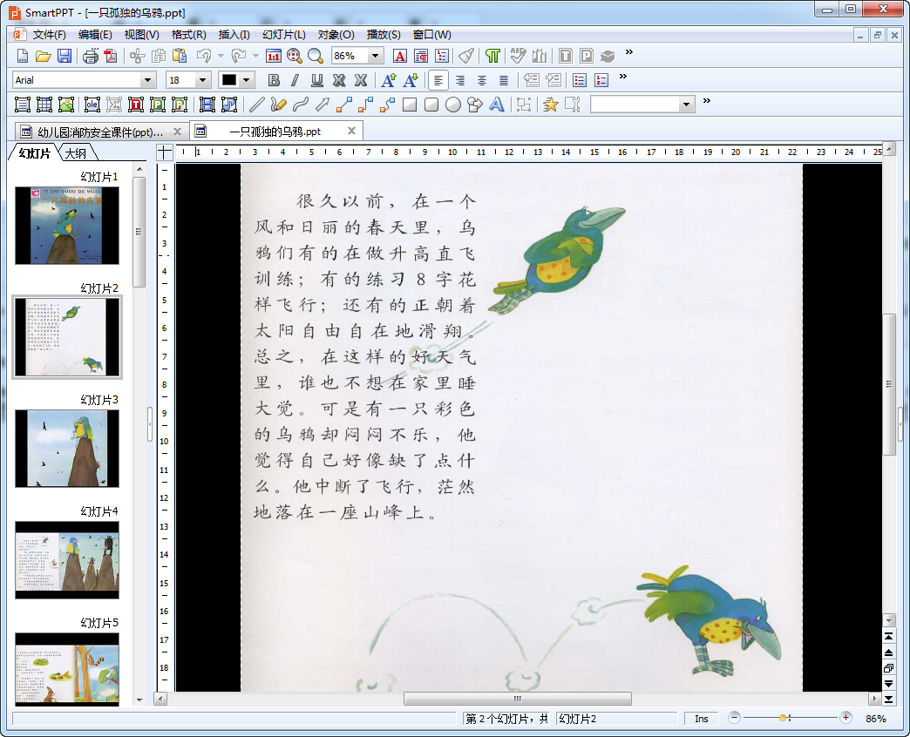Image resolution: width=910 pixels, height=737 pixels.
Task: Save the presentation with floppy icon
Action: click(65, 56)
